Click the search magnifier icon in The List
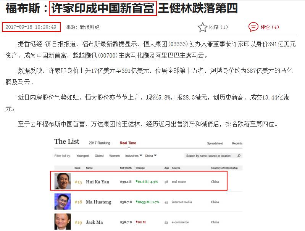 click(x=239, y=156)
